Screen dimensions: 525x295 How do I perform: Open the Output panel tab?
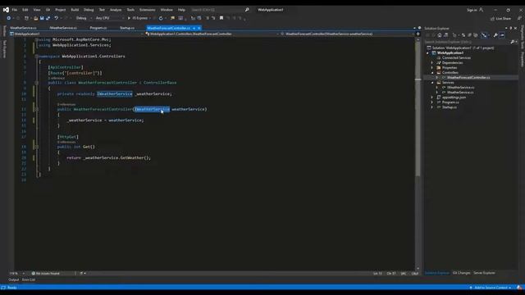pyautogui.click(x=14, y=279)
